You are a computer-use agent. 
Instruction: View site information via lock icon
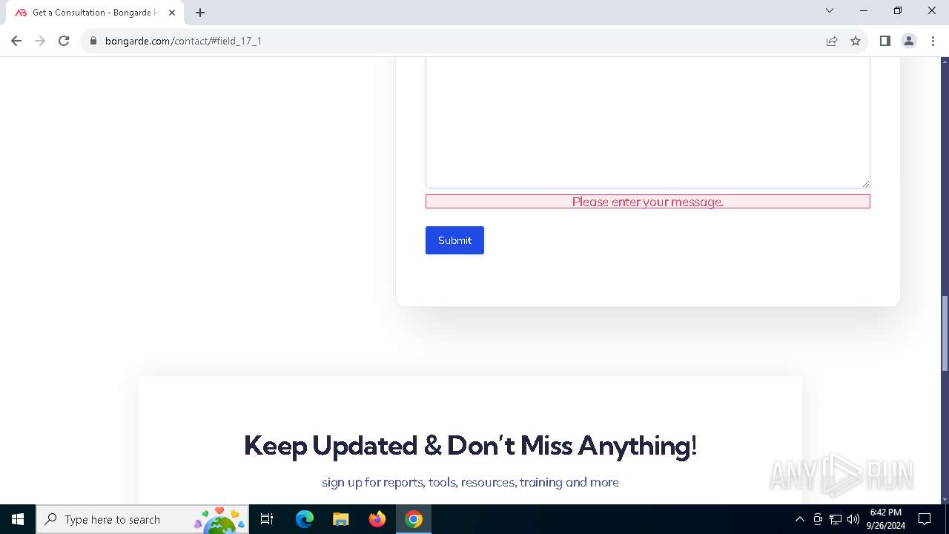click(93, 41)
